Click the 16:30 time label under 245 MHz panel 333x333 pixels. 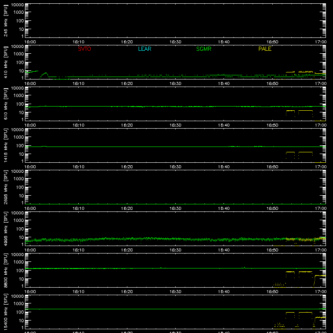175,42
